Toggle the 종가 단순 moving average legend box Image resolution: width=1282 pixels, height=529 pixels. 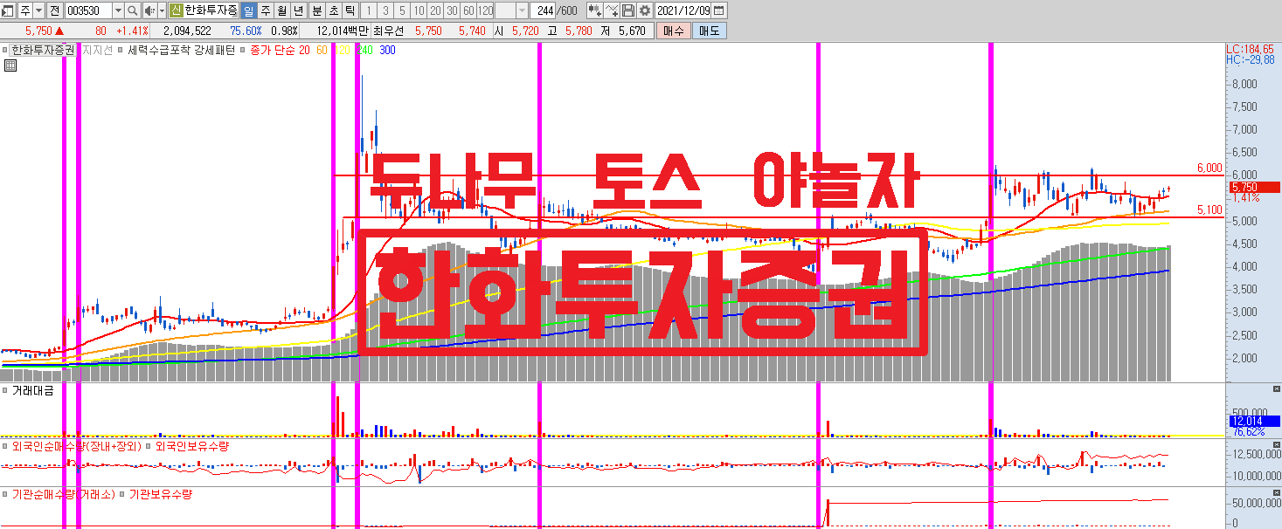click(x=242, y=50)
